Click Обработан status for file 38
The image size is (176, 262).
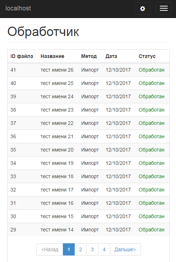[152, 110]
